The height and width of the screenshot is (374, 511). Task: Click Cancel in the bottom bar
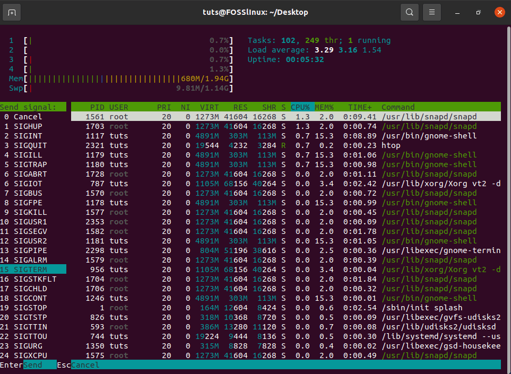(x=85, y=364)
